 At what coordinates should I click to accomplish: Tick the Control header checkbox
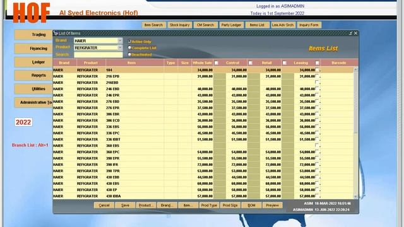click(250, 63)
